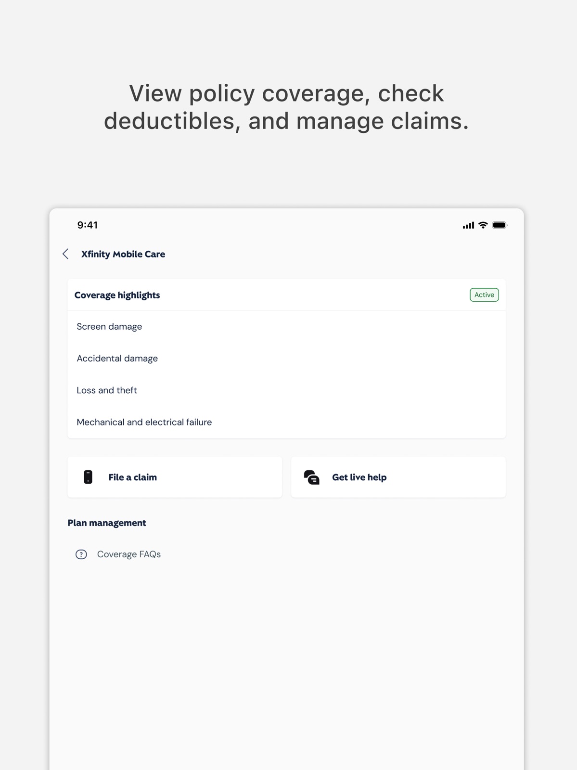Open Coverage FAQs link
The image size is (577, 770).
coord(128,554)
